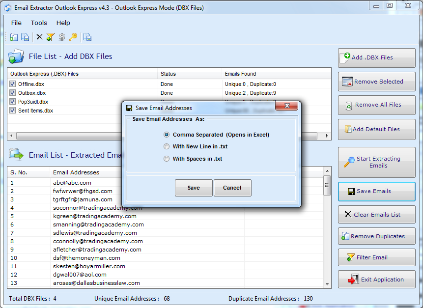Viewport: 423px width, 308px height.
Task: Click Start Extracting Emails button
Action: 377,162
